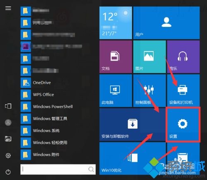
Task: Click the search input field
Action: [58, 169]
